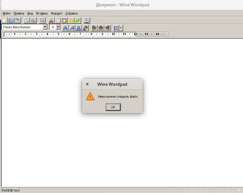This screenshot has height=193, width=243.
Task: Toggle the bullet list button
Action: pos(116,28)
